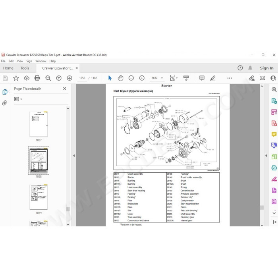
Task: Open the View menu
Action: (20, 61)
